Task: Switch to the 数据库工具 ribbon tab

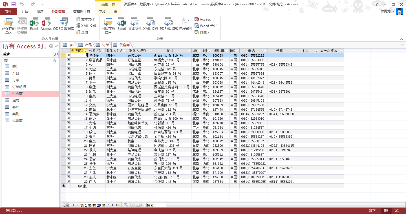Action: click(x=82, y=12)
